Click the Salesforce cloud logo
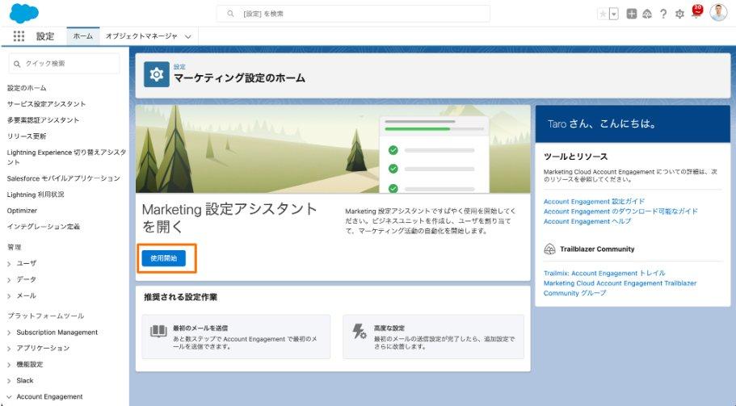This screenshot has width=736, height=406. tap(23, 14)
